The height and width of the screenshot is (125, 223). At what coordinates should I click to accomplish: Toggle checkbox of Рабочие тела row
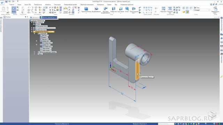(x=34, y=30)
